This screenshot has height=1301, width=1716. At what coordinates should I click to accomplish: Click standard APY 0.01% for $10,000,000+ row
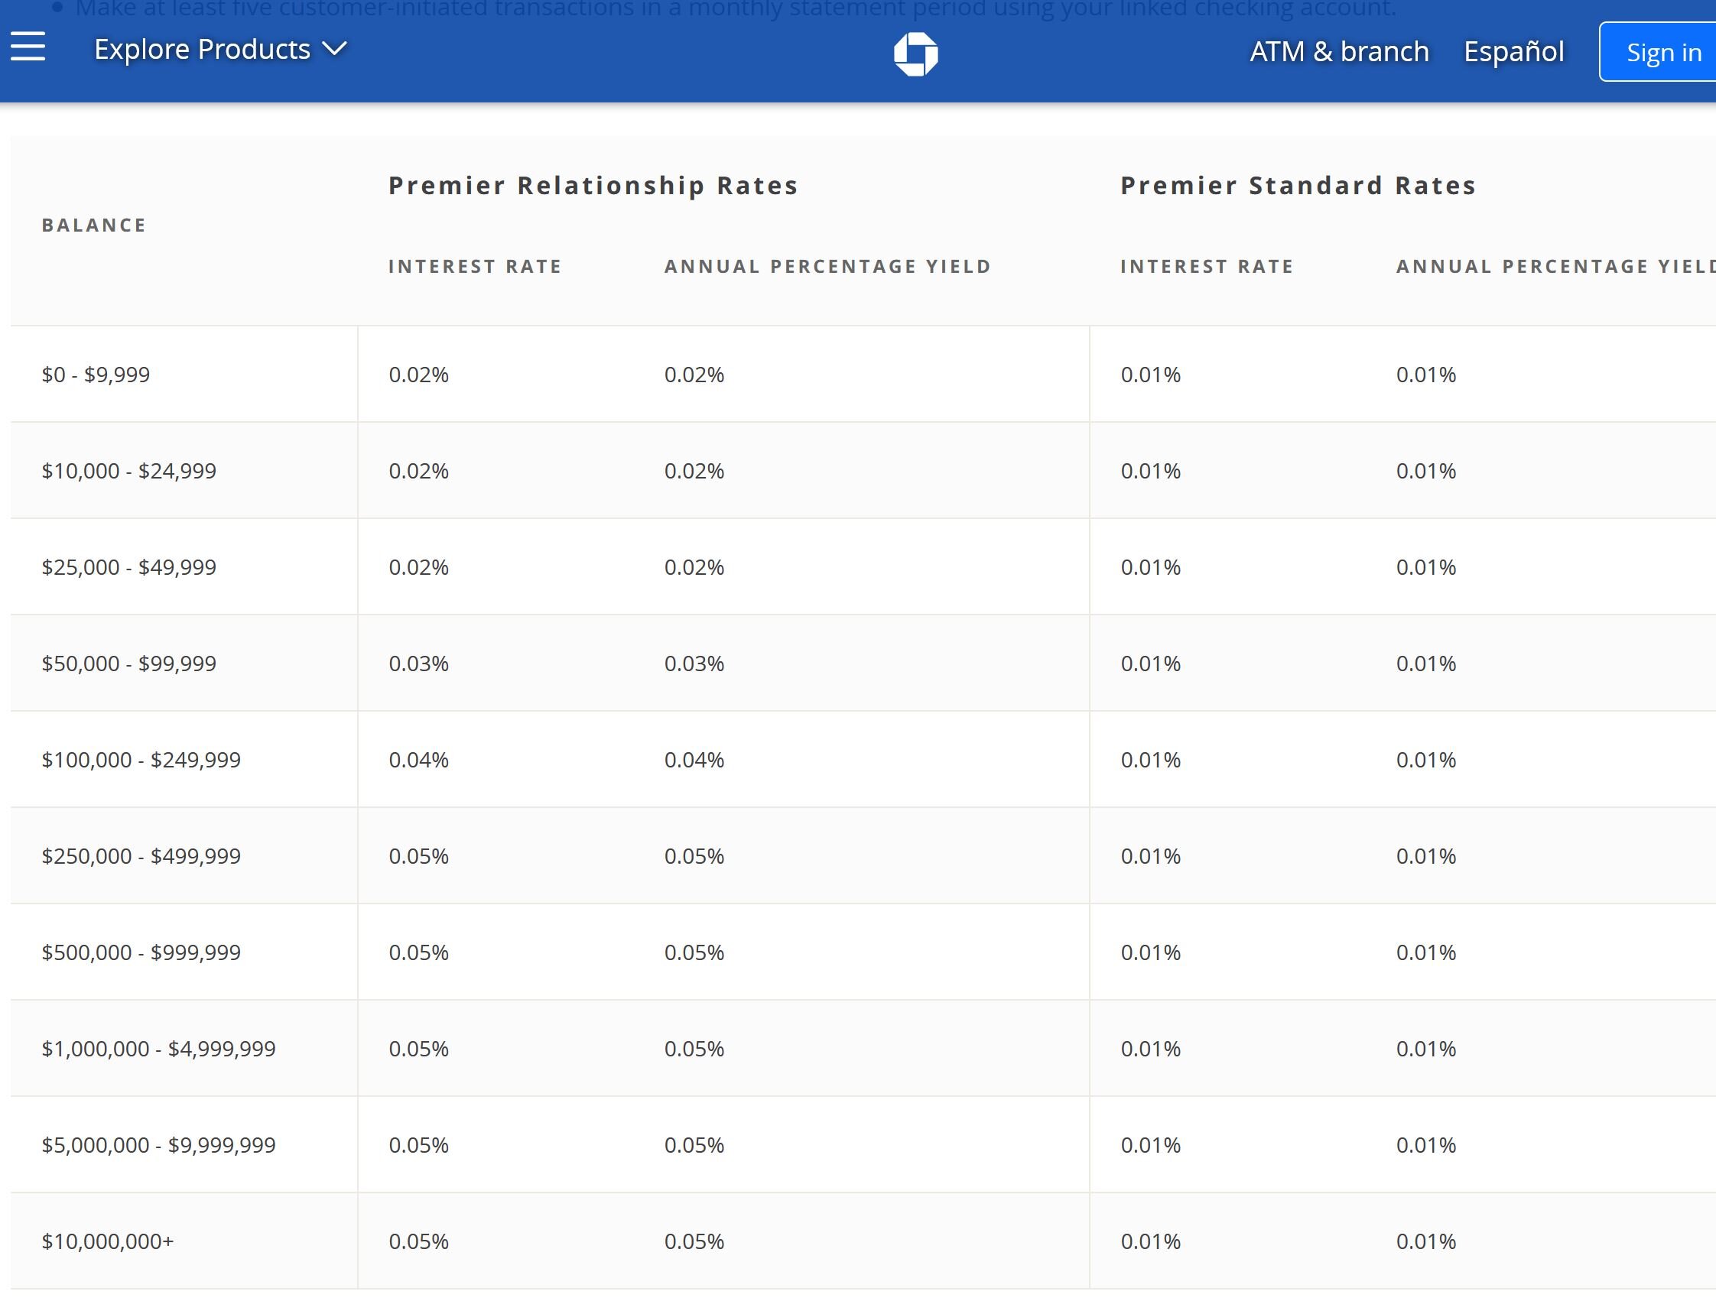coord(1426,1241)
